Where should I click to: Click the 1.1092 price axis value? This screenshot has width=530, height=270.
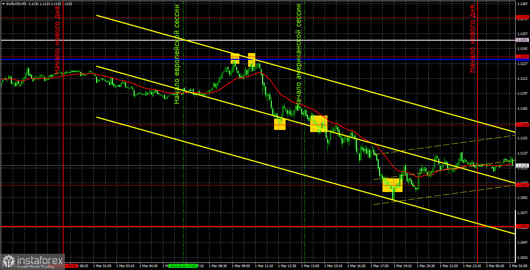(522, 198)
